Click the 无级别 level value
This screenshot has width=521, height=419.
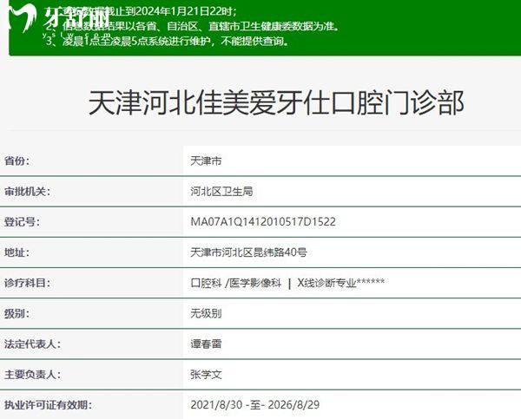tap(206, 313)
